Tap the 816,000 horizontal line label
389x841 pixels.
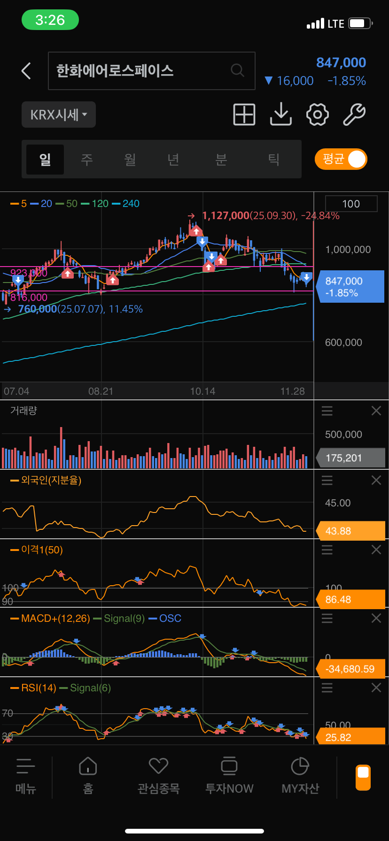pyautogui.click(x=29, y=298)
